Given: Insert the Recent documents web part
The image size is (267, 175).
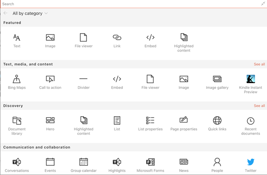Looking at the screenshot, I should coord(251,126).
